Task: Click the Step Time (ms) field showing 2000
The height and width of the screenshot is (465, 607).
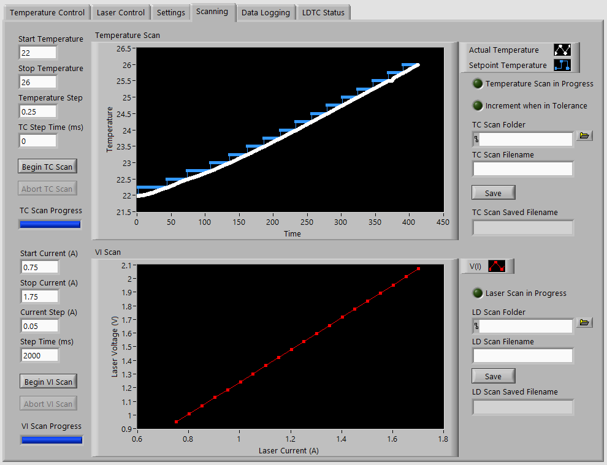Action: (40, 356)
